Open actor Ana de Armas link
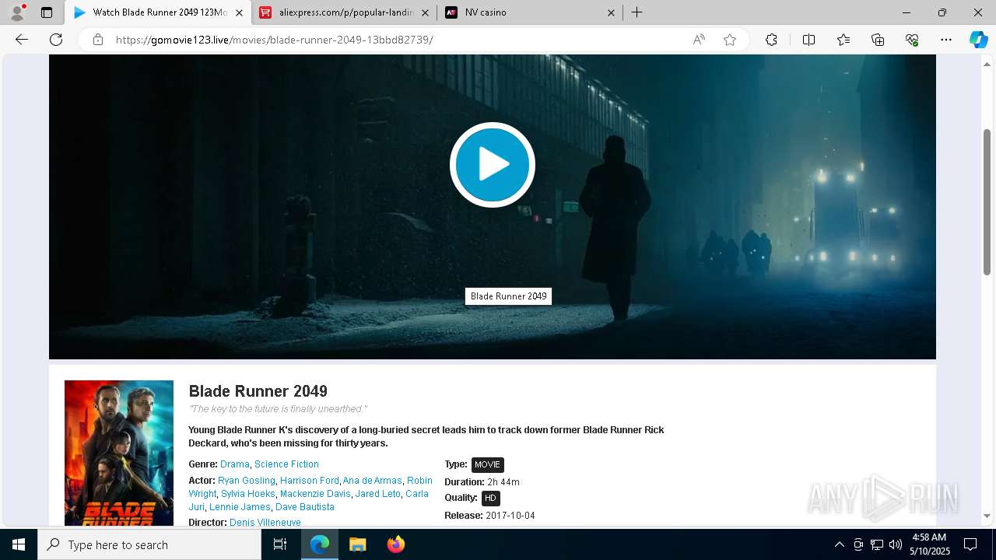Screen dimensions: 996x560 (x=373, y=481)
